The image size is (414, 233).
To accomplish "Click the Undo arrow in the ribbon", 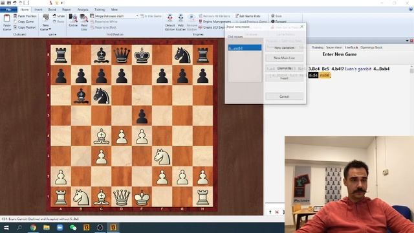I will 54,16.
